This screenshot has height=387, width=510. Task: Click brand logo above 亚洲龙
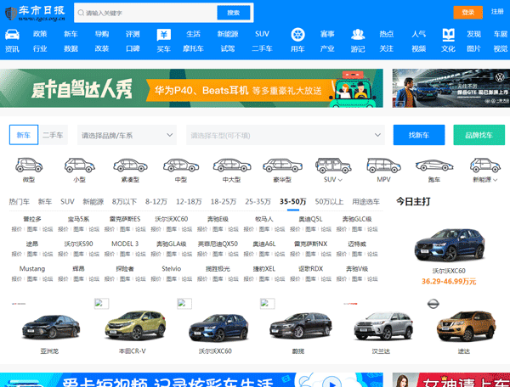pos(19,304)
